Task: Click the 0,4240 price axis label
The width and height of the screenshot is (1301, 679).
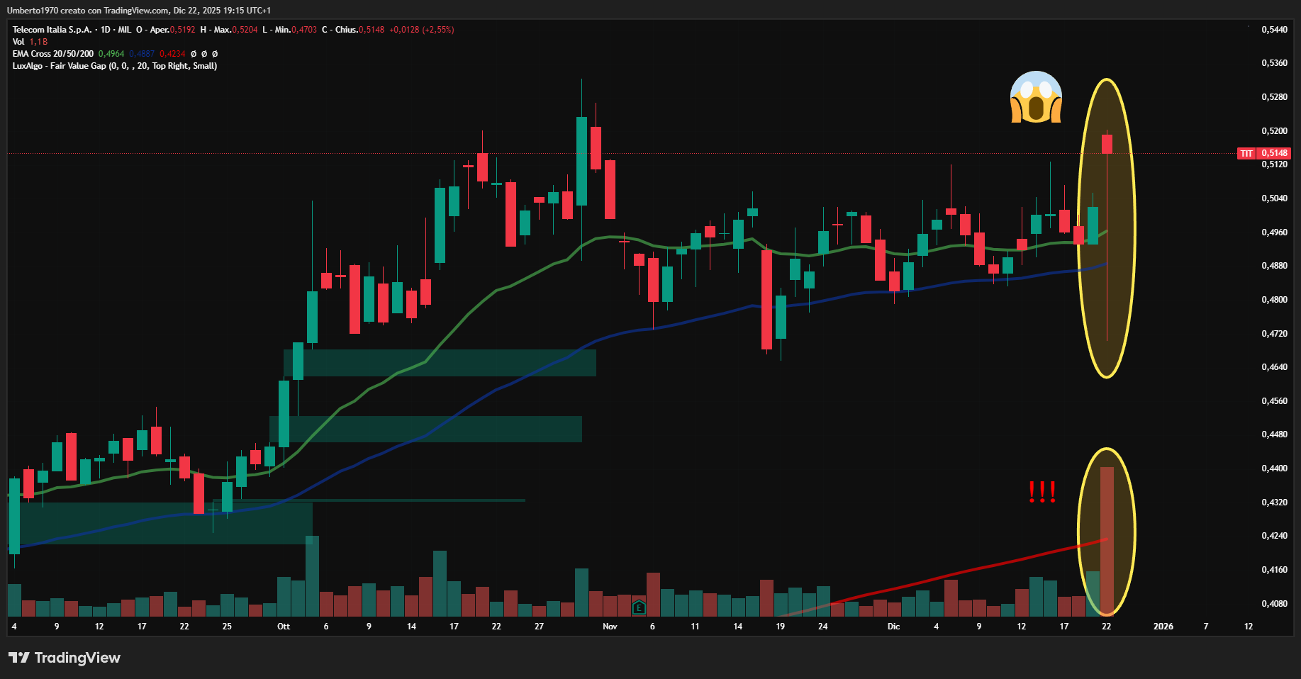Action: click(1274, 536)
